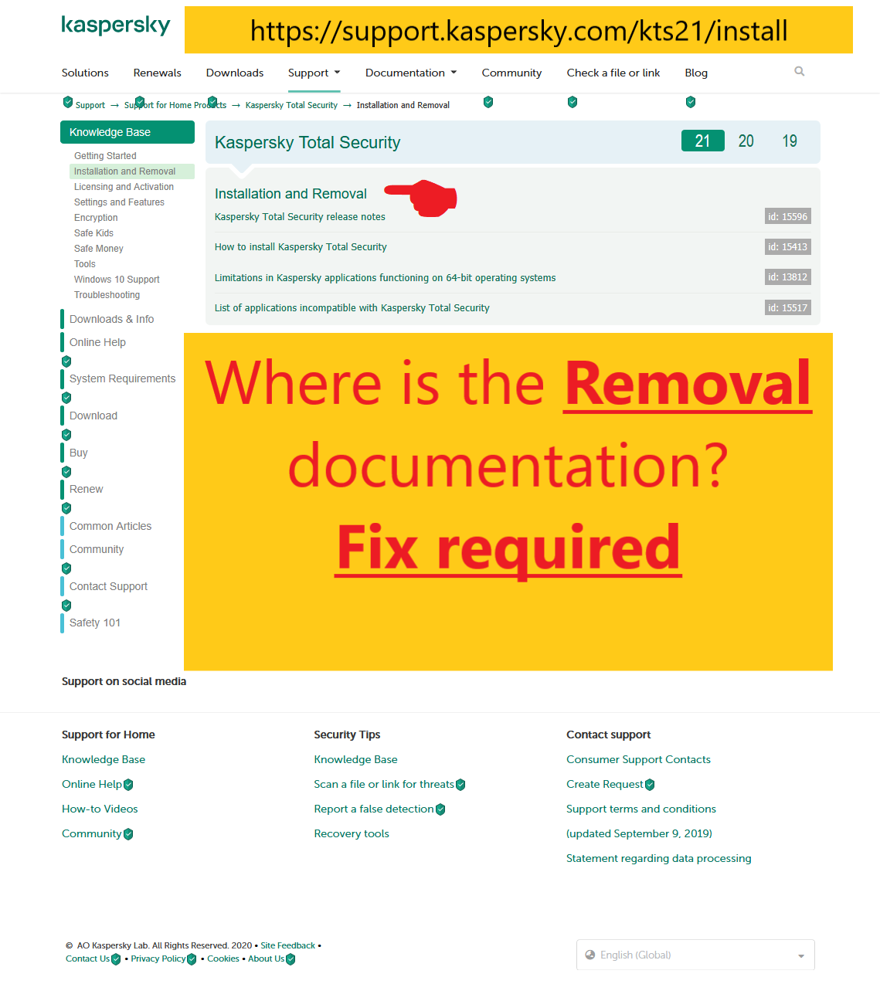Select Safe Kids in sidebar
The height and width of the screenshot is (984, 880).
click(x=93, y=233)
